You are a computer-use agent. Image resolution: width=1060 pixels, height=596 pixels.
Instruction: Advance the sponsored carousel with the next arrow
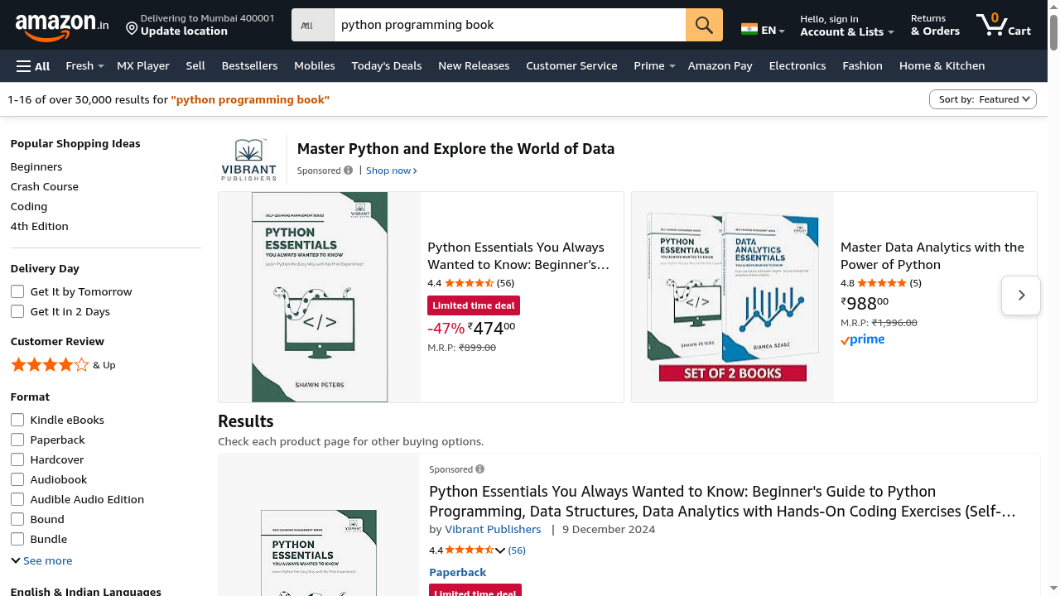(1021, 296)
